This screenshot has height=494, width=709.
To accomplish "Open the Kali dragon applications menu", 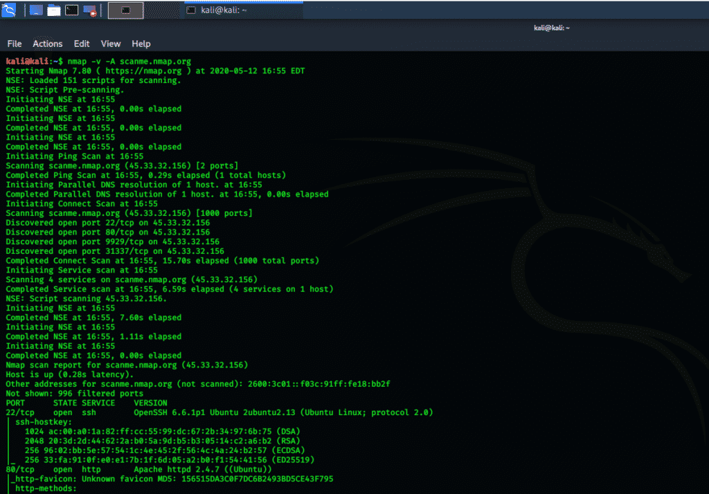I will [x=8, y=10].
